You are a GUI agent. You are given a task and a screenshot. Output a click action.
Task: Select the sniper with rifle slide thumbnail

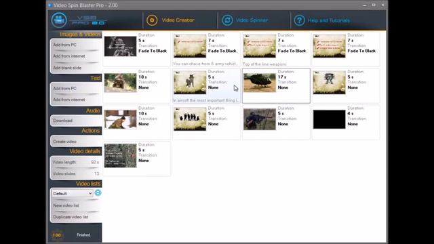tap(260, 119)
